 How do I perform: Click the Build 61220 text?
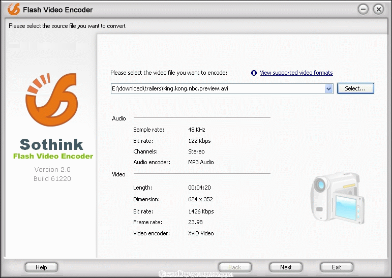coord(52,178)
